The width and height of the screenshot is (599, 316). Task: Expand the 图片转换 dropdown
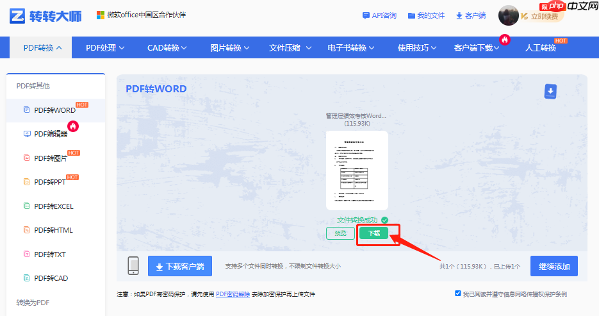click(247, 48)
